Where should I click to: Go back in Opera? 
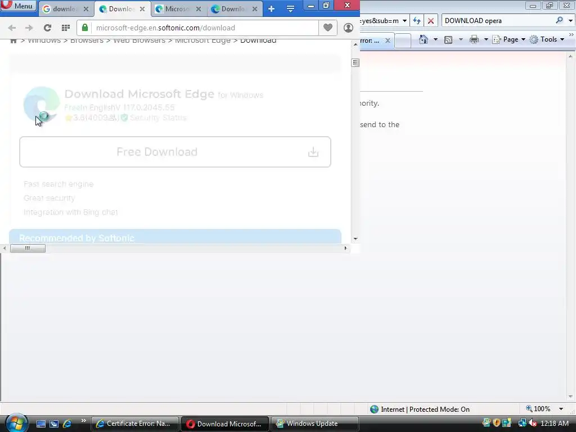(12, 28)
